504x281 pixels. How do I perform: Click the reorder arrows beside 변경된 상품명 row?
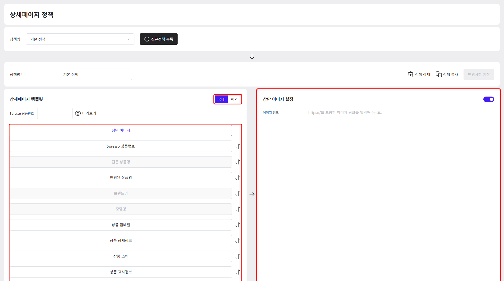(238, 178)
